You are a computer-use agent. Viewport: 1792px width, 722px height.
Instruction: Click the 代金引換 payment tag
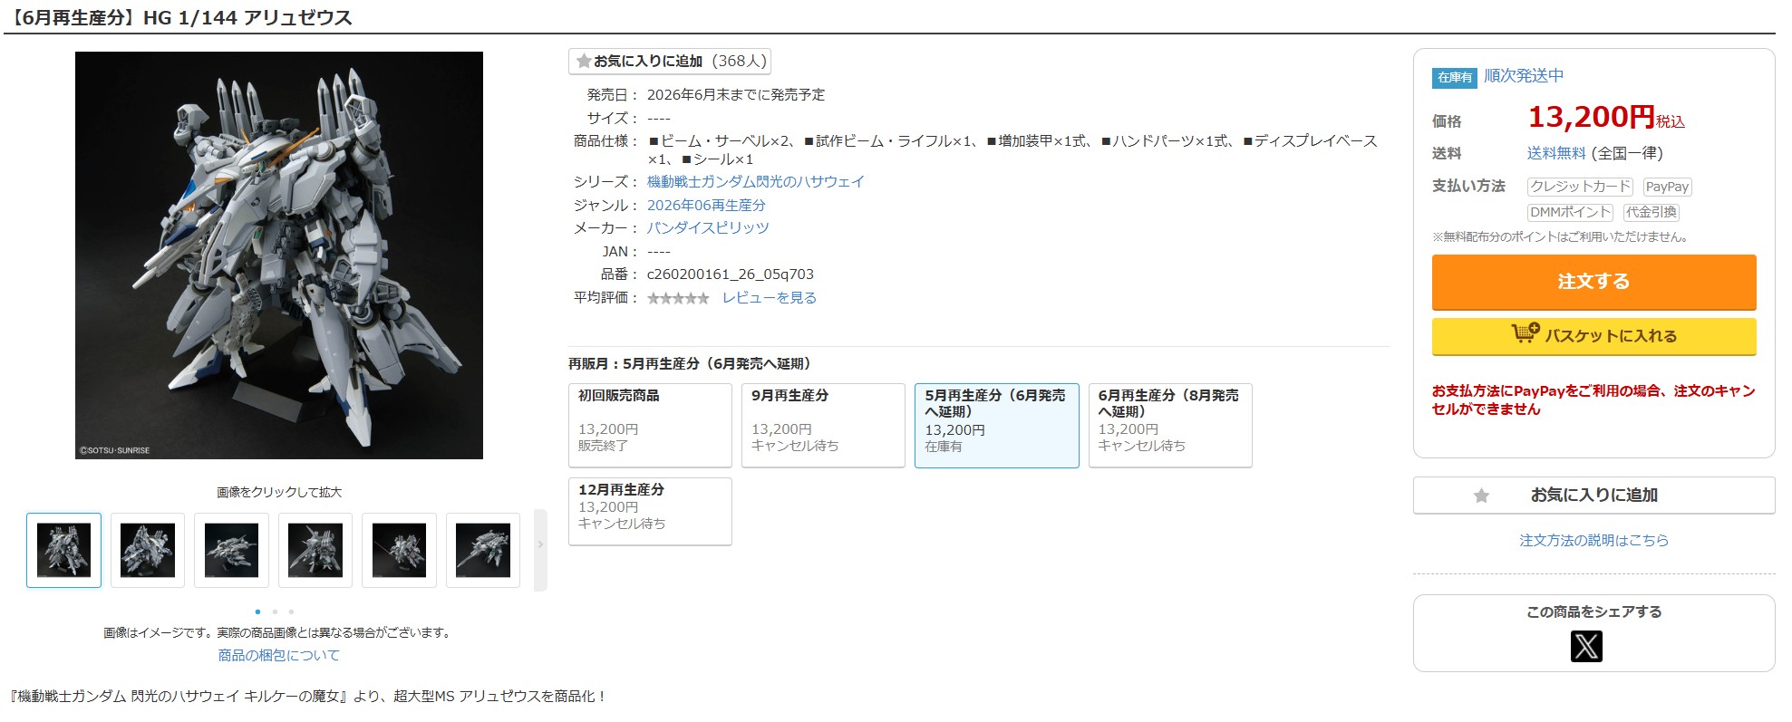tap(1651, 212)
